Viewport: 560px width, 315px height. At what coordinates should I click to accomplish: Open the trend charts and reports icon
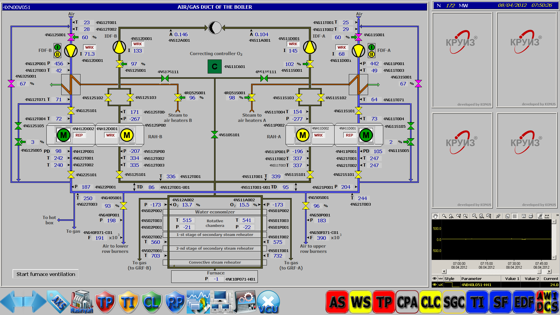tap(198, 302)
